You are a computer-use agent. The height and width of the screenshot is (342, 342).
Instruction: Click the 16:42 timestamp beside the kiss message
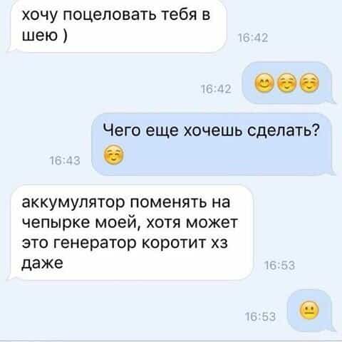[x=253, y=38]
